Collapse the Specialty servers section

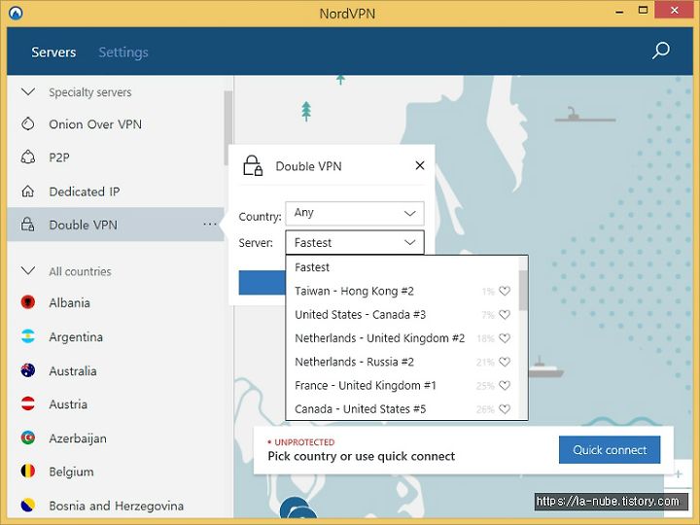(28, 92)
